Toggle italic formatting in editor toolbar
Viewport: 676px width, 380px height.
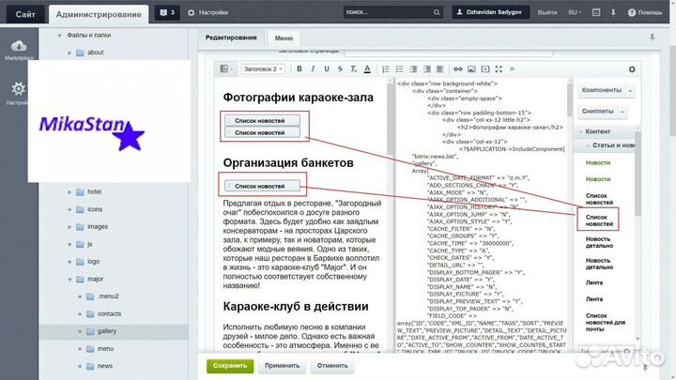pos(313,68)
